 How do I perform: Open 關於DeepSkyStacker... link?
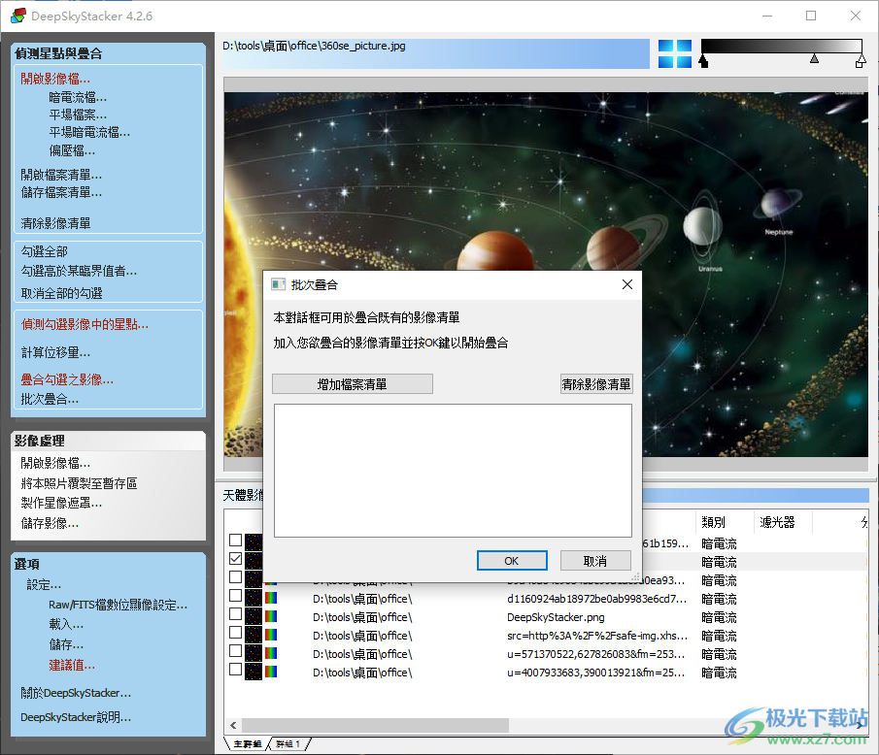click(x=76, y=693)
